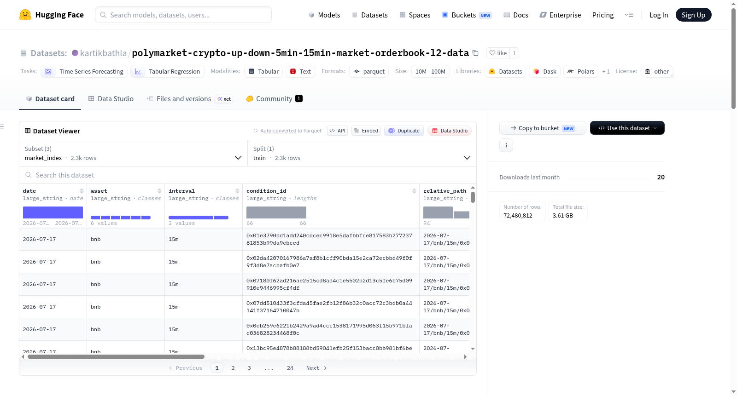Open the Spaces navigation item
Screen dimensions: 737x396
pyautogui.click(x=415, y=15)
